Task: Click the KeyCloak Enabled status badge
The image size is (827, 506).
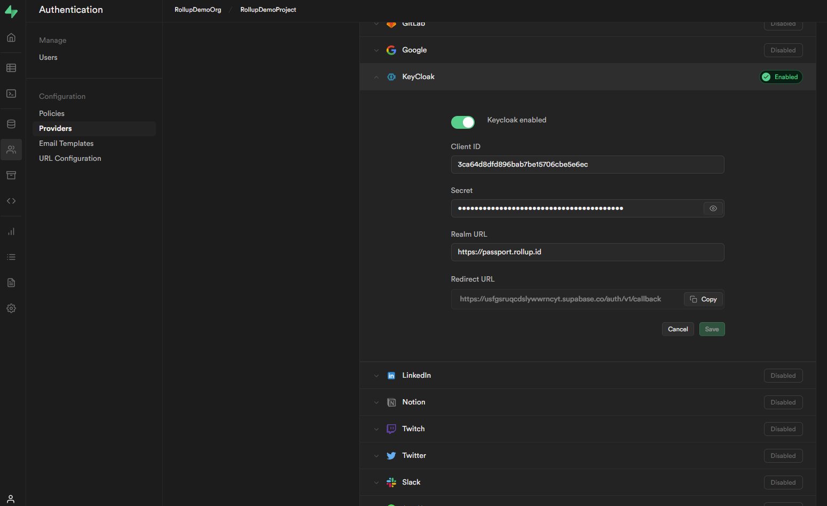Action: point(781,77)
